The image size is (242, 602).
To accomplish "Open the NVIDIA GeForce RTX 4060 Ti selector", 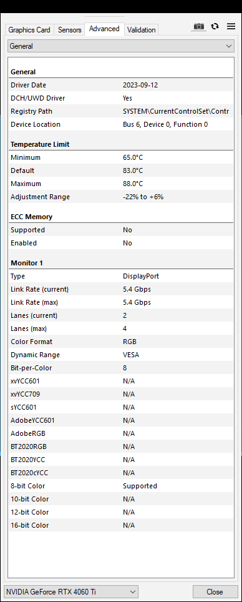I will point(71,591).
